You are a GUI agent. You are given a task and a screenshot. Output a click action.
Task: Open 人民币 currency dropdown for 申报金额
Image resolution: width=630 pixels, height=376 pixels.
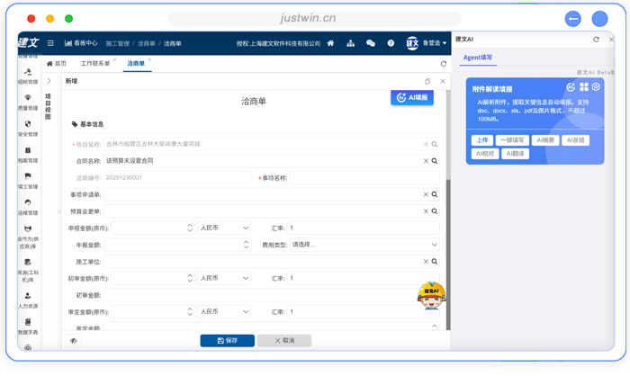pyautogui.click(x=224, y=228)
